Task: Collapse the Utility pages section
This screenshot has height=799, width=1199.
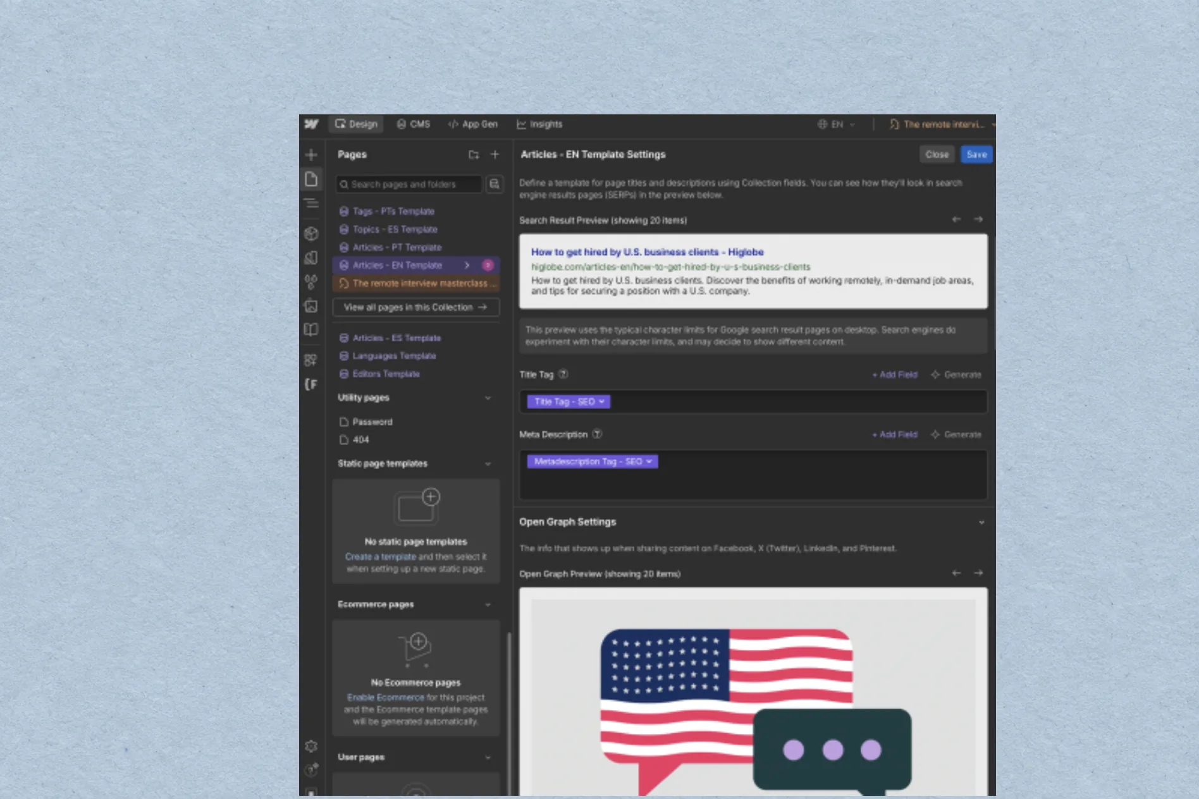Action: (x=488, y=398)
